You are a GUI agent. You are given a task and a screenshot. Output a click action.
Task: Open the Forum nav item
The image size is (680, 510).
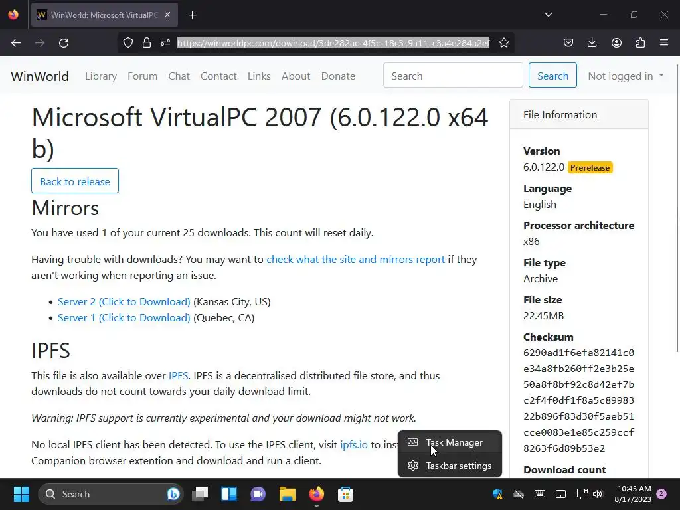click(x=142, y=76)
